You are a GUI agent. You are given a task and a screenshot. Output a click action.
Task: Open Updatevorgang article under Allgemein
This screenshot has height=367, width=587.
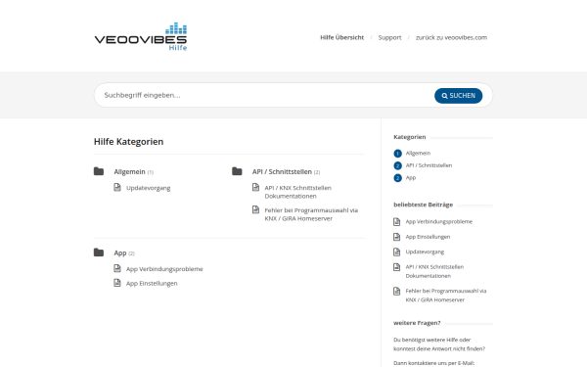(x=149, y=188)
